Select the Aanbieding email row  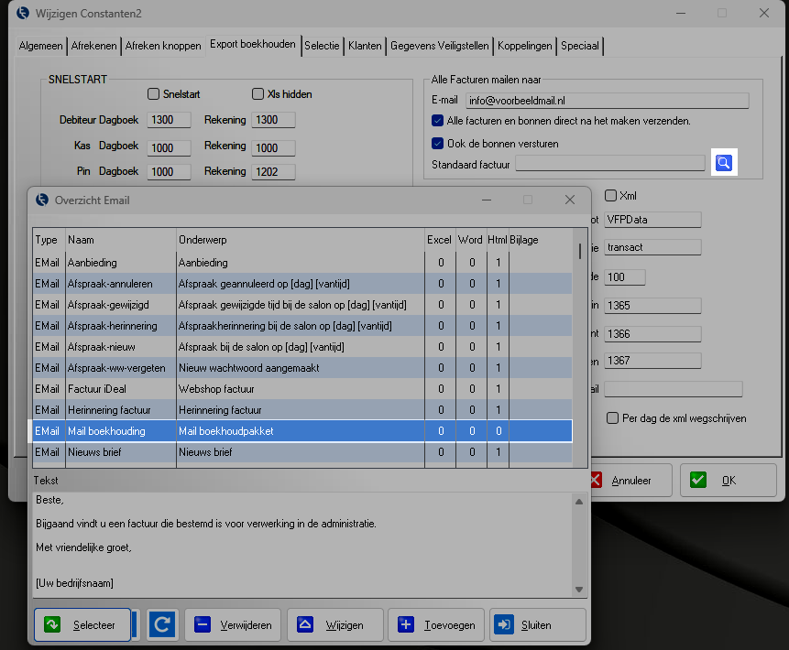click(302, 263)
